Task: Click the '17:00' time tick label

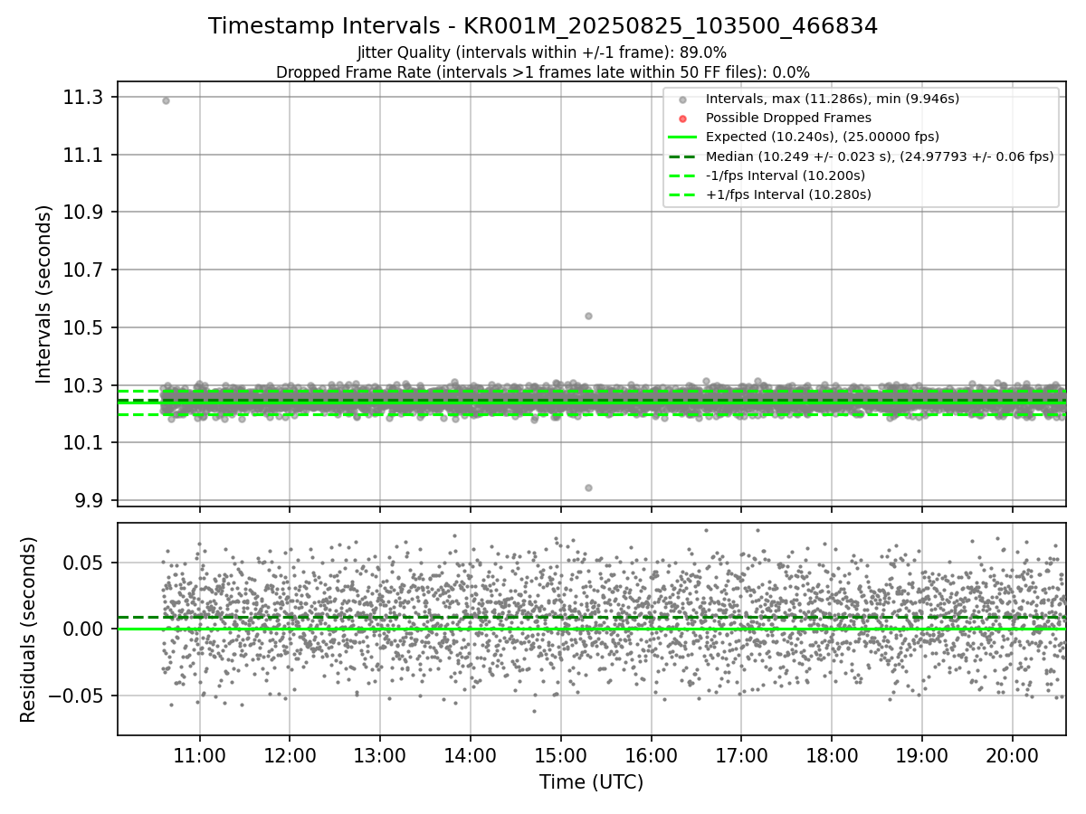Action: pyautogui.click(x=741, y=755)
